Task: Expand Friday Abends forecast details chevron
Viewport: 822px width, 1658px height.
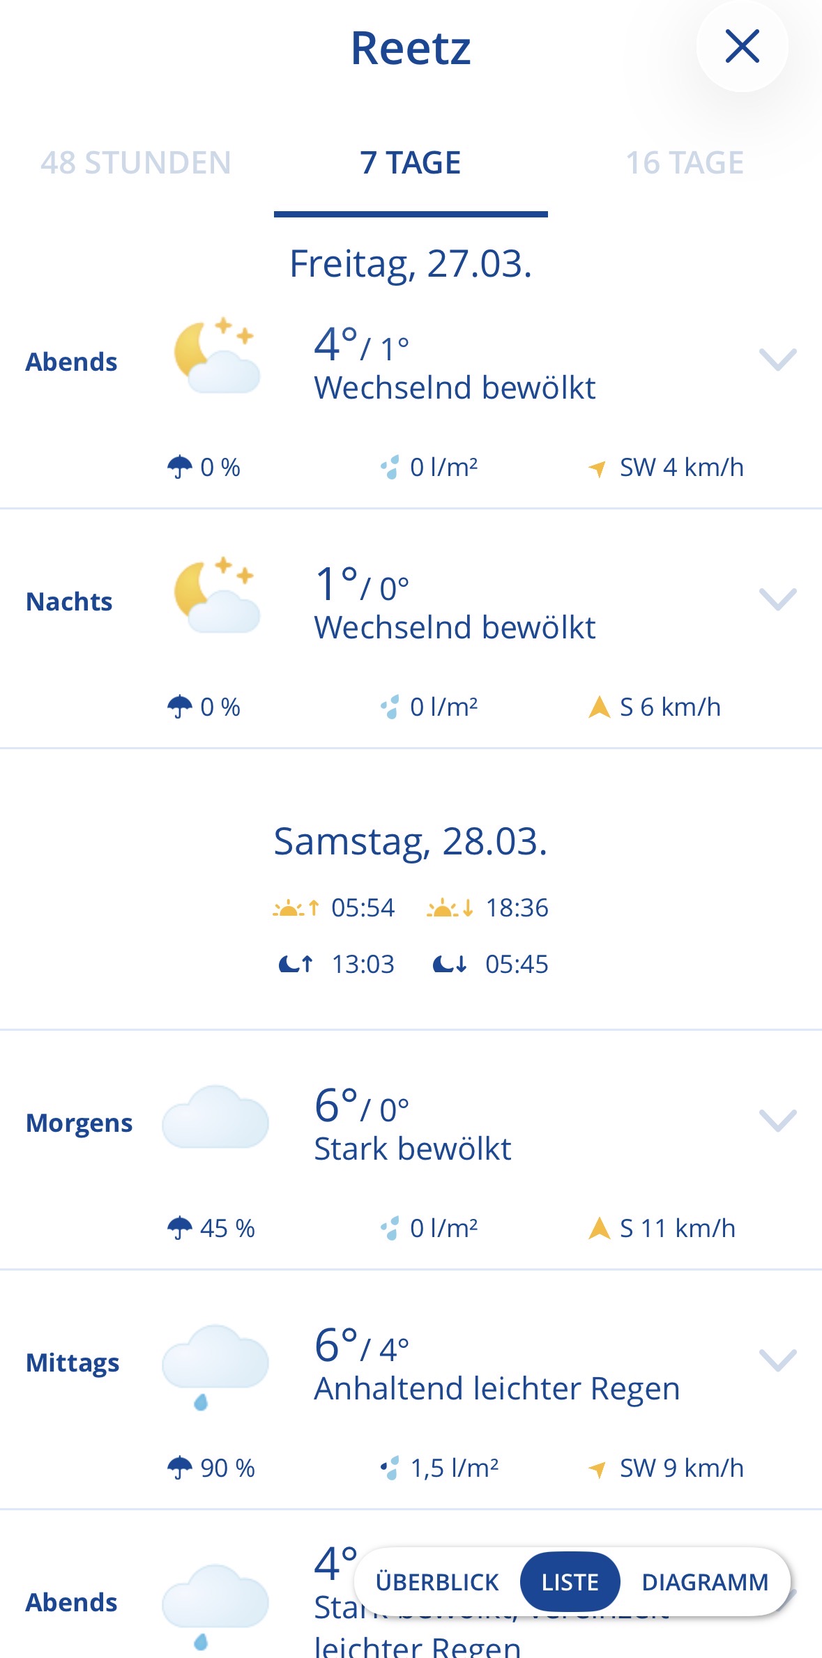Action: (x=777, y=360)
